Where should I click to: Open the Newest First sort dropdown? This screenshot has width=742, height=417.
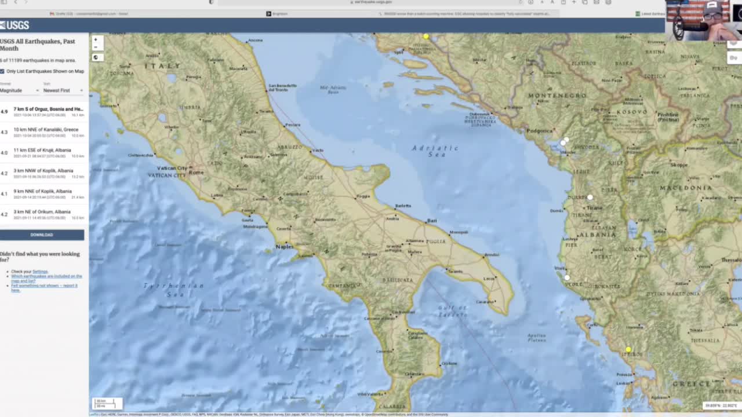63,90
